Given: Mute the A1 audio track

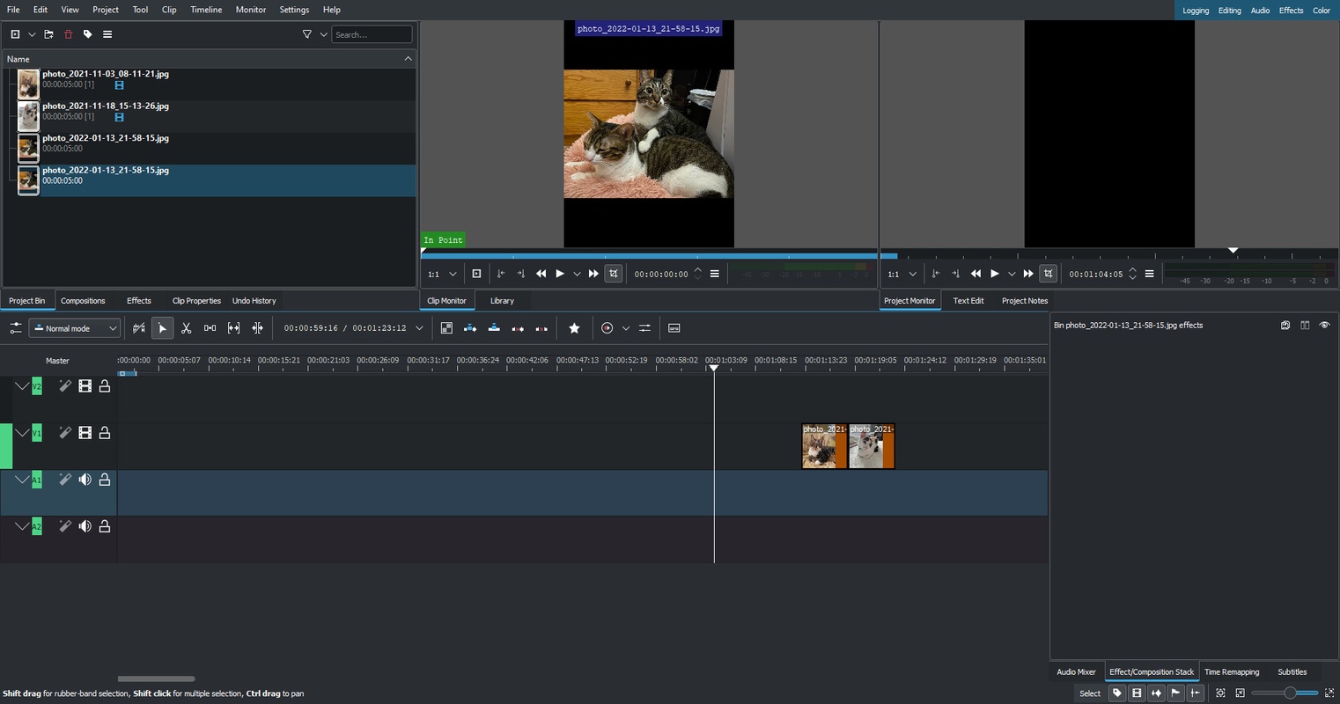Looking at the screenshot, I should pos(85,480).
